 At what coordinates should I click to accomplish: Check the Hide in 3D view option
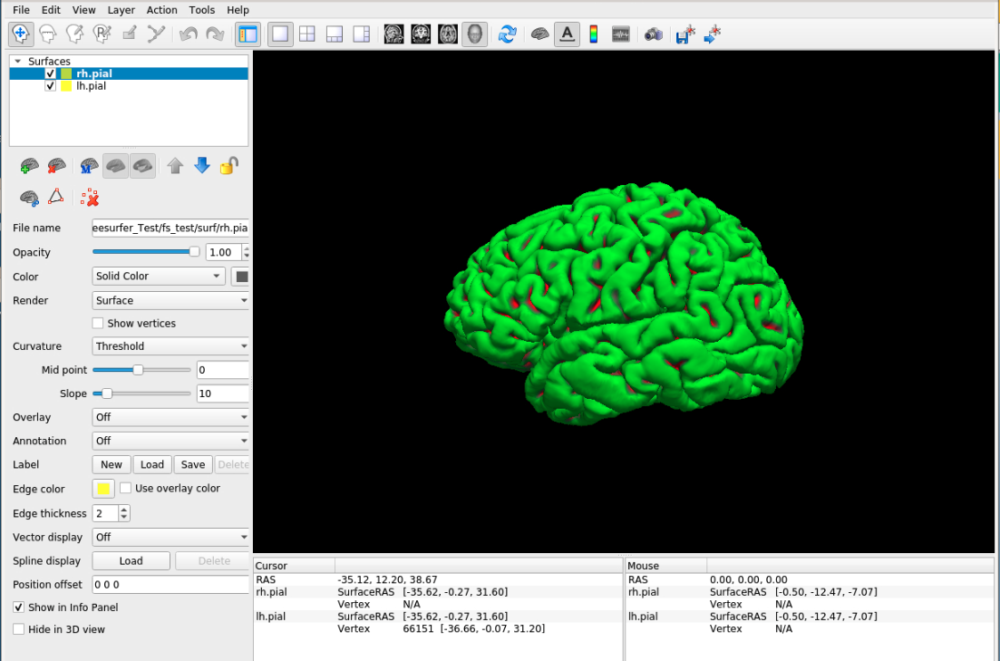[19, 629]
